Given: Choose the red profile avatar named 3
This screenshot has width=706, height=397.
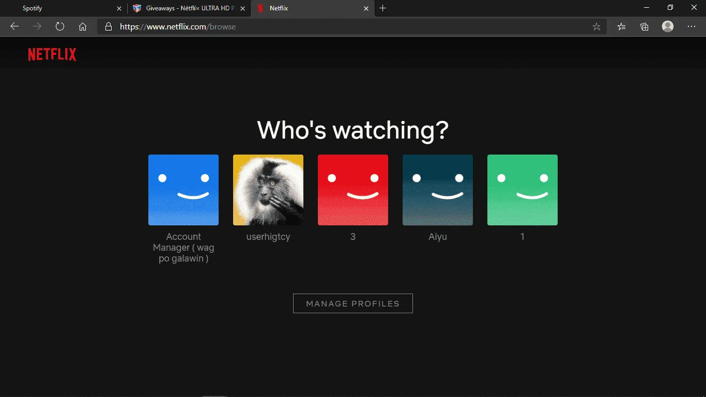Looking at the screenshot, I should (353, 190).
